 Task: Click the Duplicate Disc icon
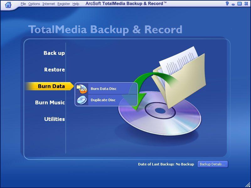coord(82,100)
